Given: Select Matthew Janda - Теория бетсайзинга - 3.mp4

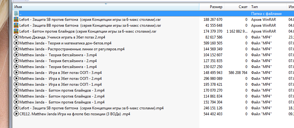Looking at the screenshot, I should (x=58, y=55).
